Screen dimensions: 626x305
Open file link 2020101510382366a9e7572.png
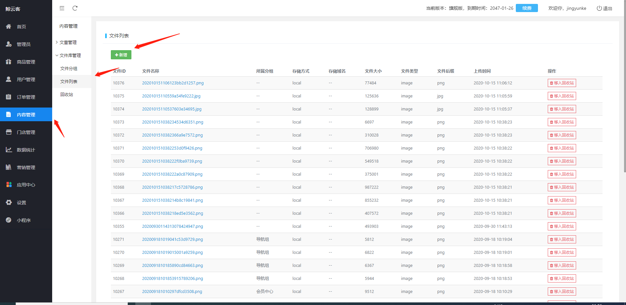click(x=172, y=135)
